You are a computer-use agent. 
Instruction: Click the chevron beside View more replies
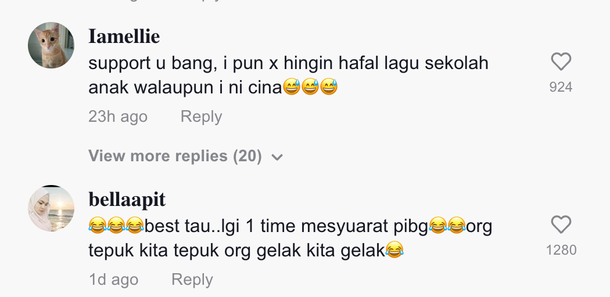tap(277, 157)
